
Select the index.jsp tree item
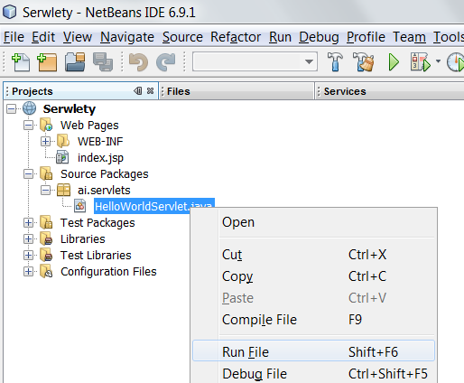pyautogui.click(x=100, y=158)
